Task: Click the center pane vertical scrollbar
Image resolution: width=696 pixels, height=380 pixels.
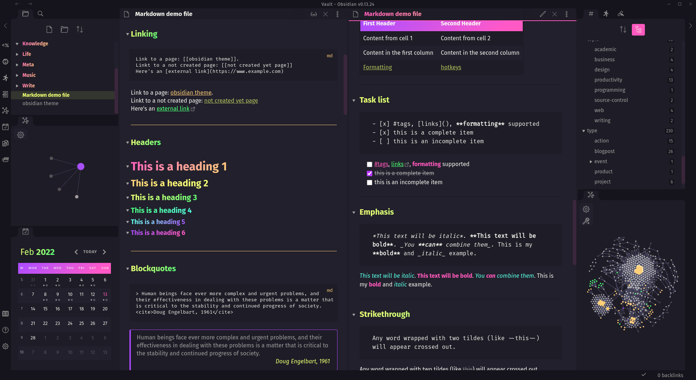Action: click(x=345, y=84)
